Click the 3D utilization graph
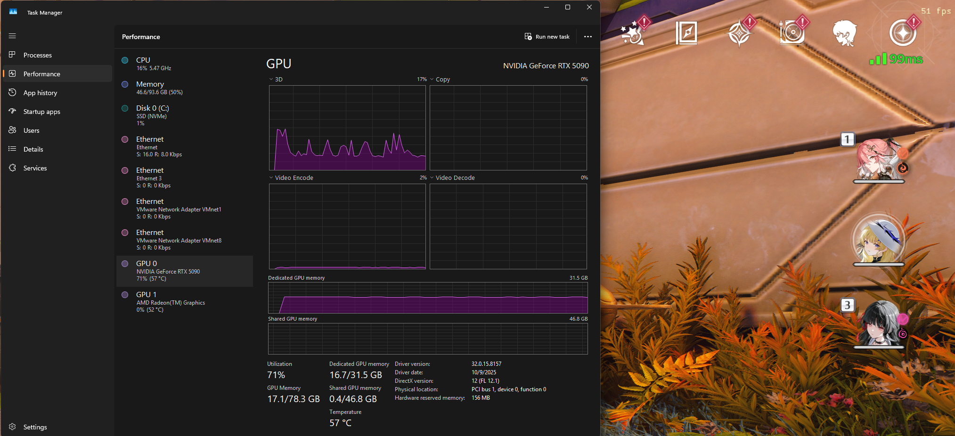The image size is (955, 436). [347, 128]
